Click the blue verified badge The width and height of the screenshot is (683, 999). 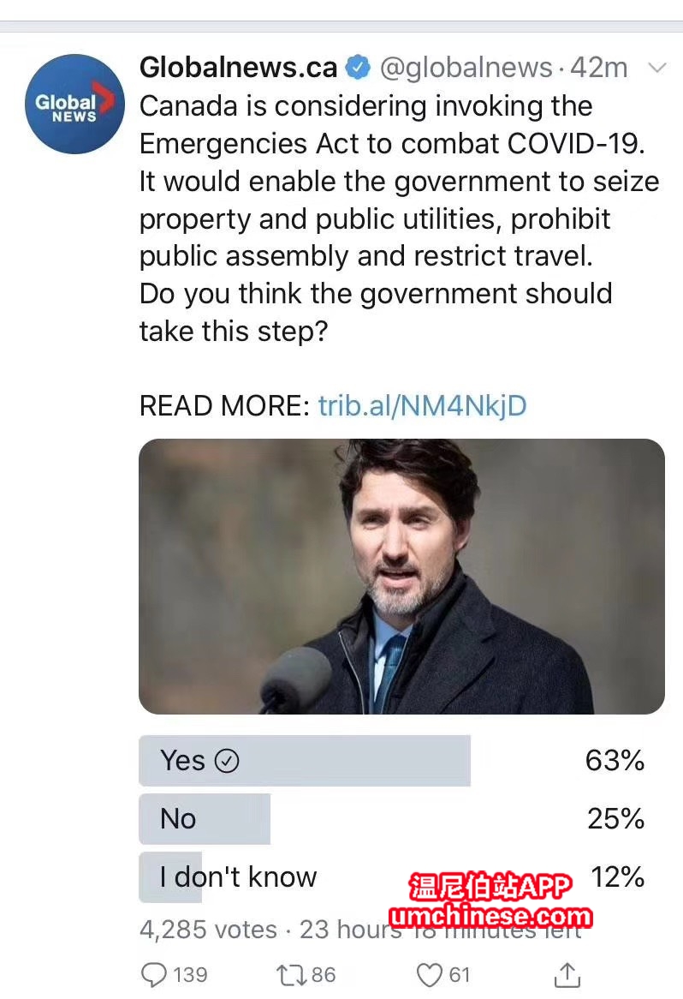click(x=358, y=67)
